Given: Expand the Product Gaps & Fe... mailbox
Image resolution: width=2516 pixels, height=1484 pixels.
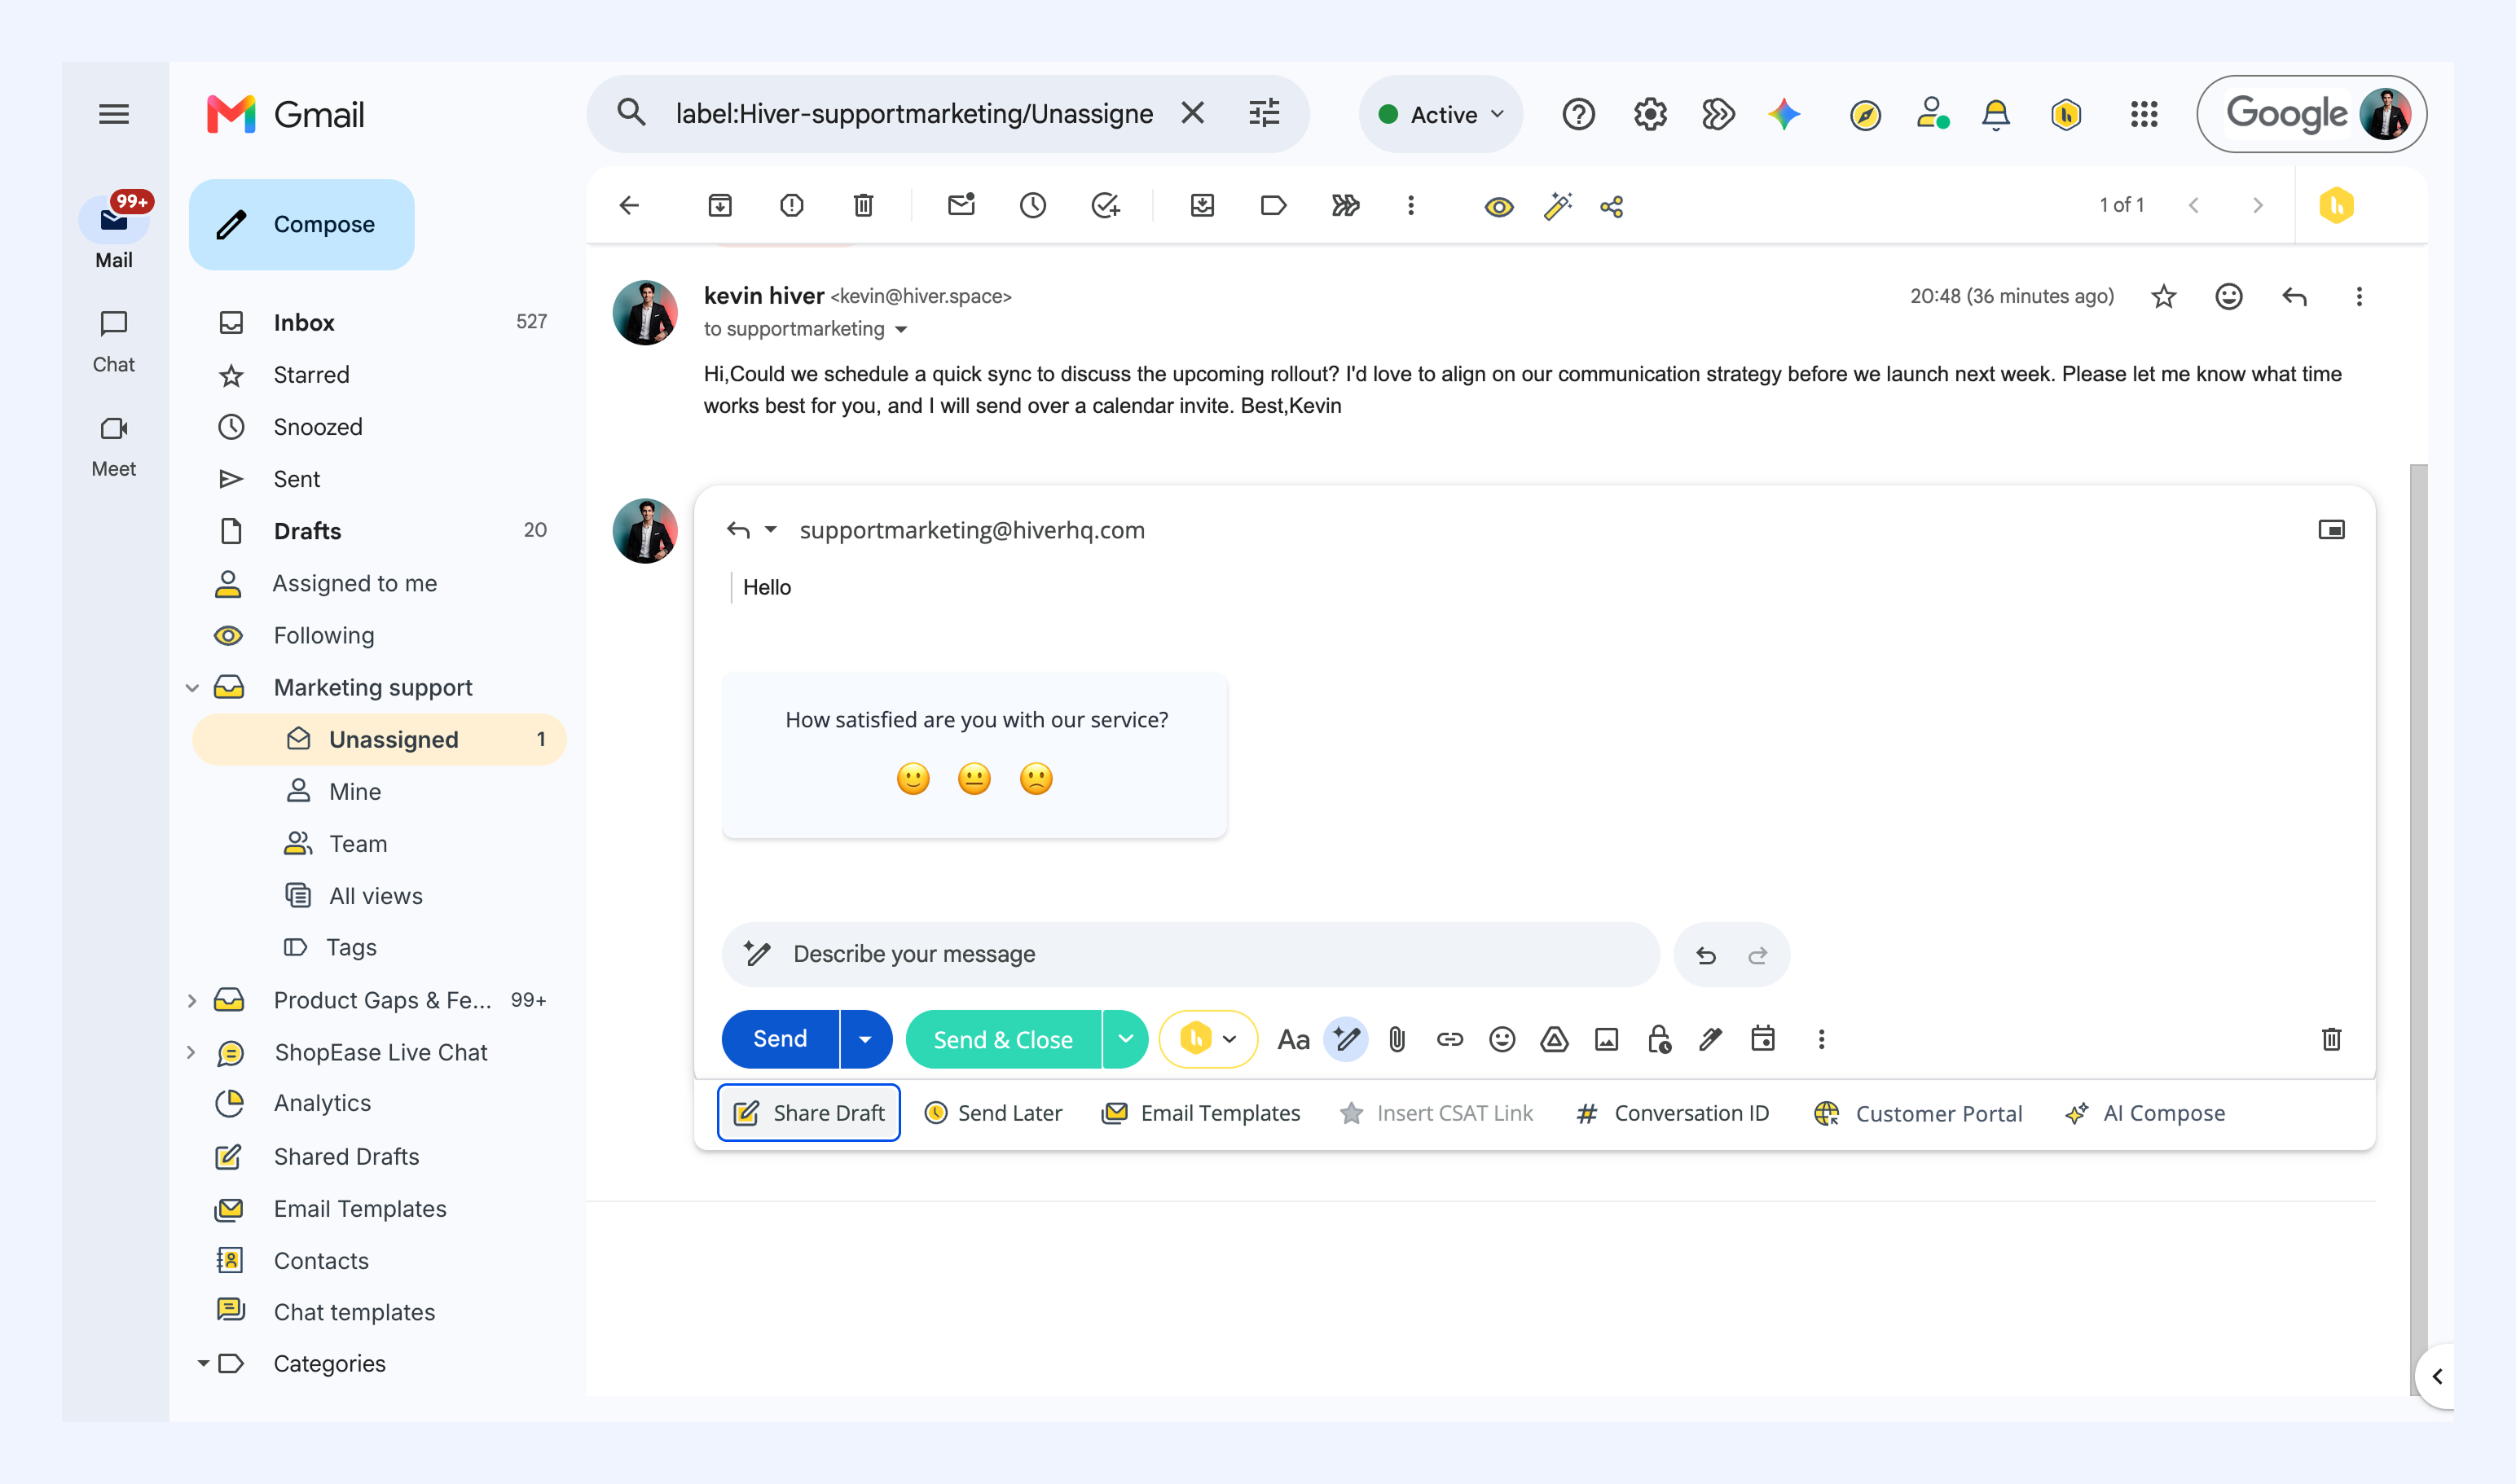Looking at the screenshot, I should pos(192,1000).
